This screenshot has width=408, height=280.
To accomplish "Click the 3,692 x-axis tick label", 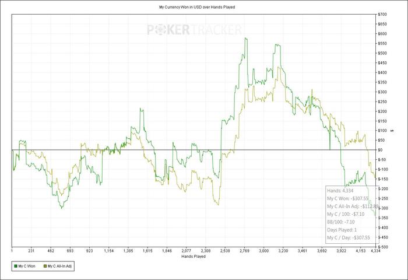I will 322,251.
